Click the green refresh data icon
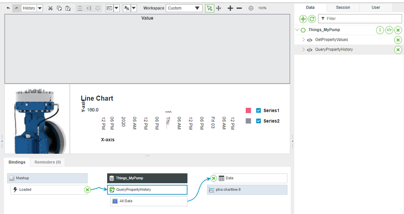Viewport: 404px width, 214px height. pyautogui.click(x=312, y=19)
